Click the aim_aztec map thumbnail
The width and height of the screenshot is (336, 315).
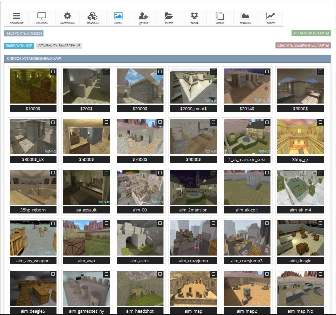pos(140,238)
